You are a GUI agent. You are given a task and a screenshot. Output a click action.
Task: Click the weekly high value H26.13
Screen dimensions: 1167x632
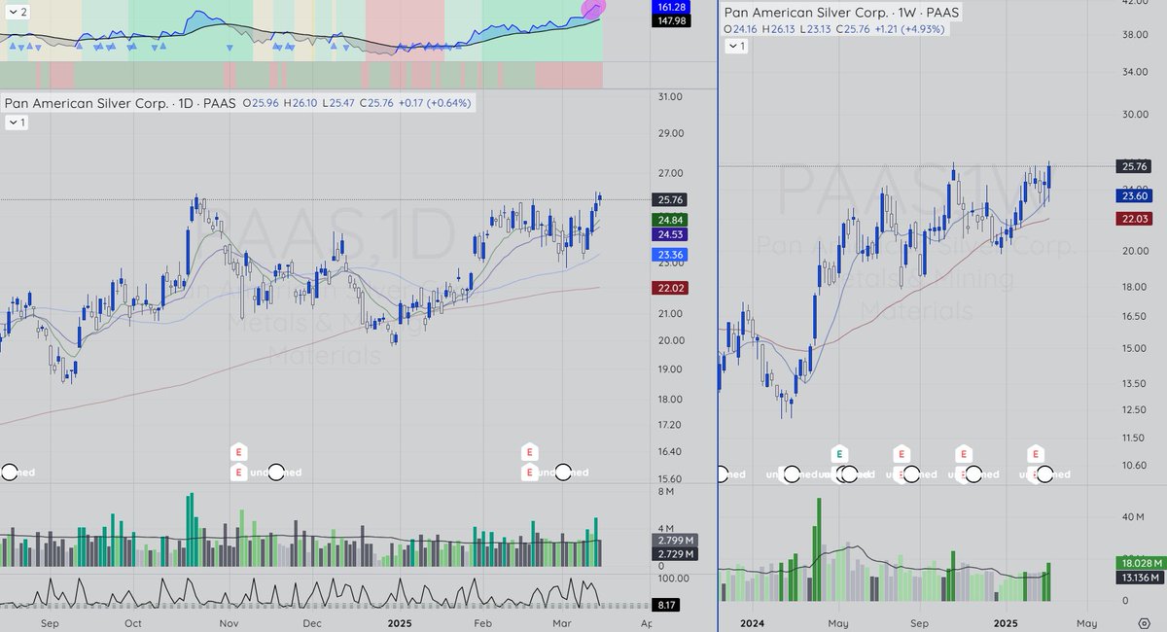tap(779, 29)
